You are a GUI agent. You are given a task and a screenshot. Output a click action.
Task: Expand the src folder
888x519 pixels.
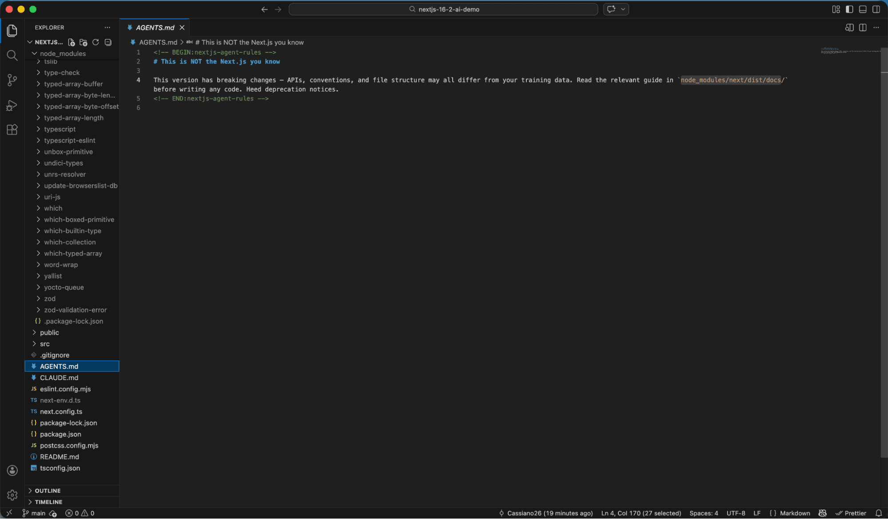44,344
